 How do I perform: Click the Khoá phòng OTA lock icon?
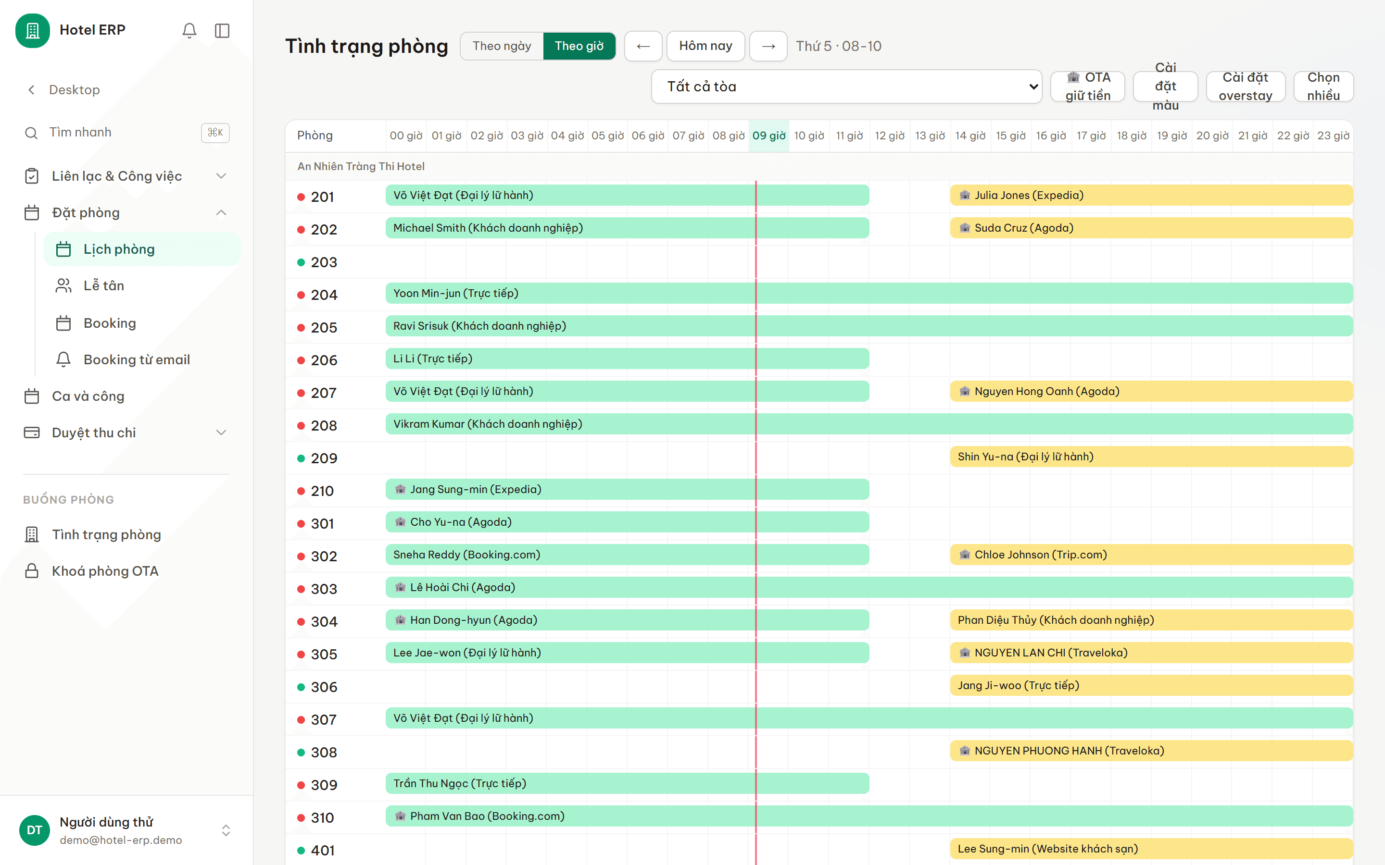tap(32, 571)
